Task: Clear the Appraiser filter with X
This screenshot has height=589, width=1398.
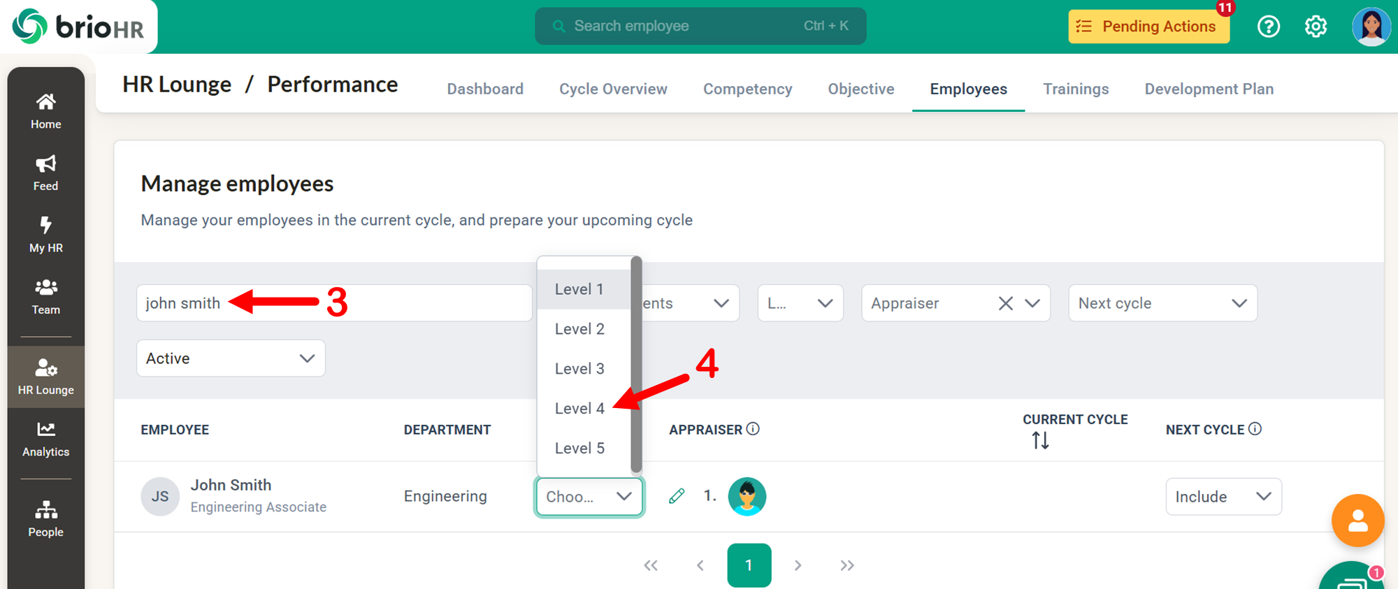Action: coord(1005,303)
